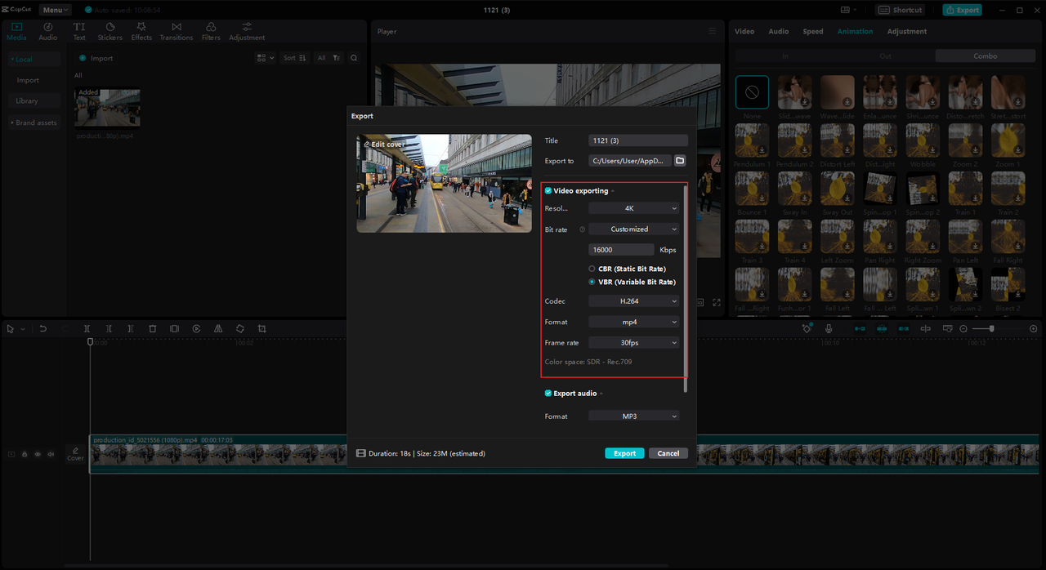
Task: Click the fullscreen icon in Player panel
Action: 717,302
